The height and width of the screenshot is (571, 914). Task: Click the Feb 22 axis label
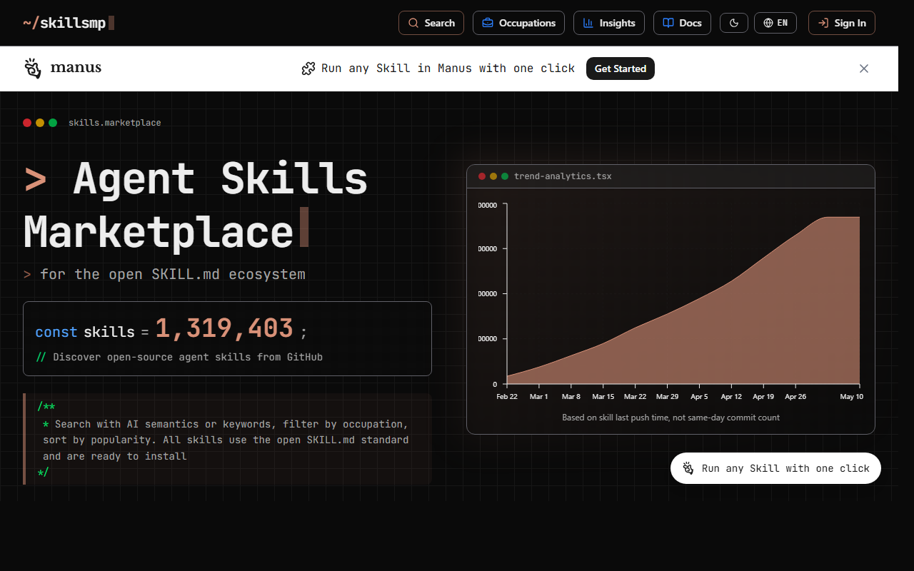click(507, 397)
